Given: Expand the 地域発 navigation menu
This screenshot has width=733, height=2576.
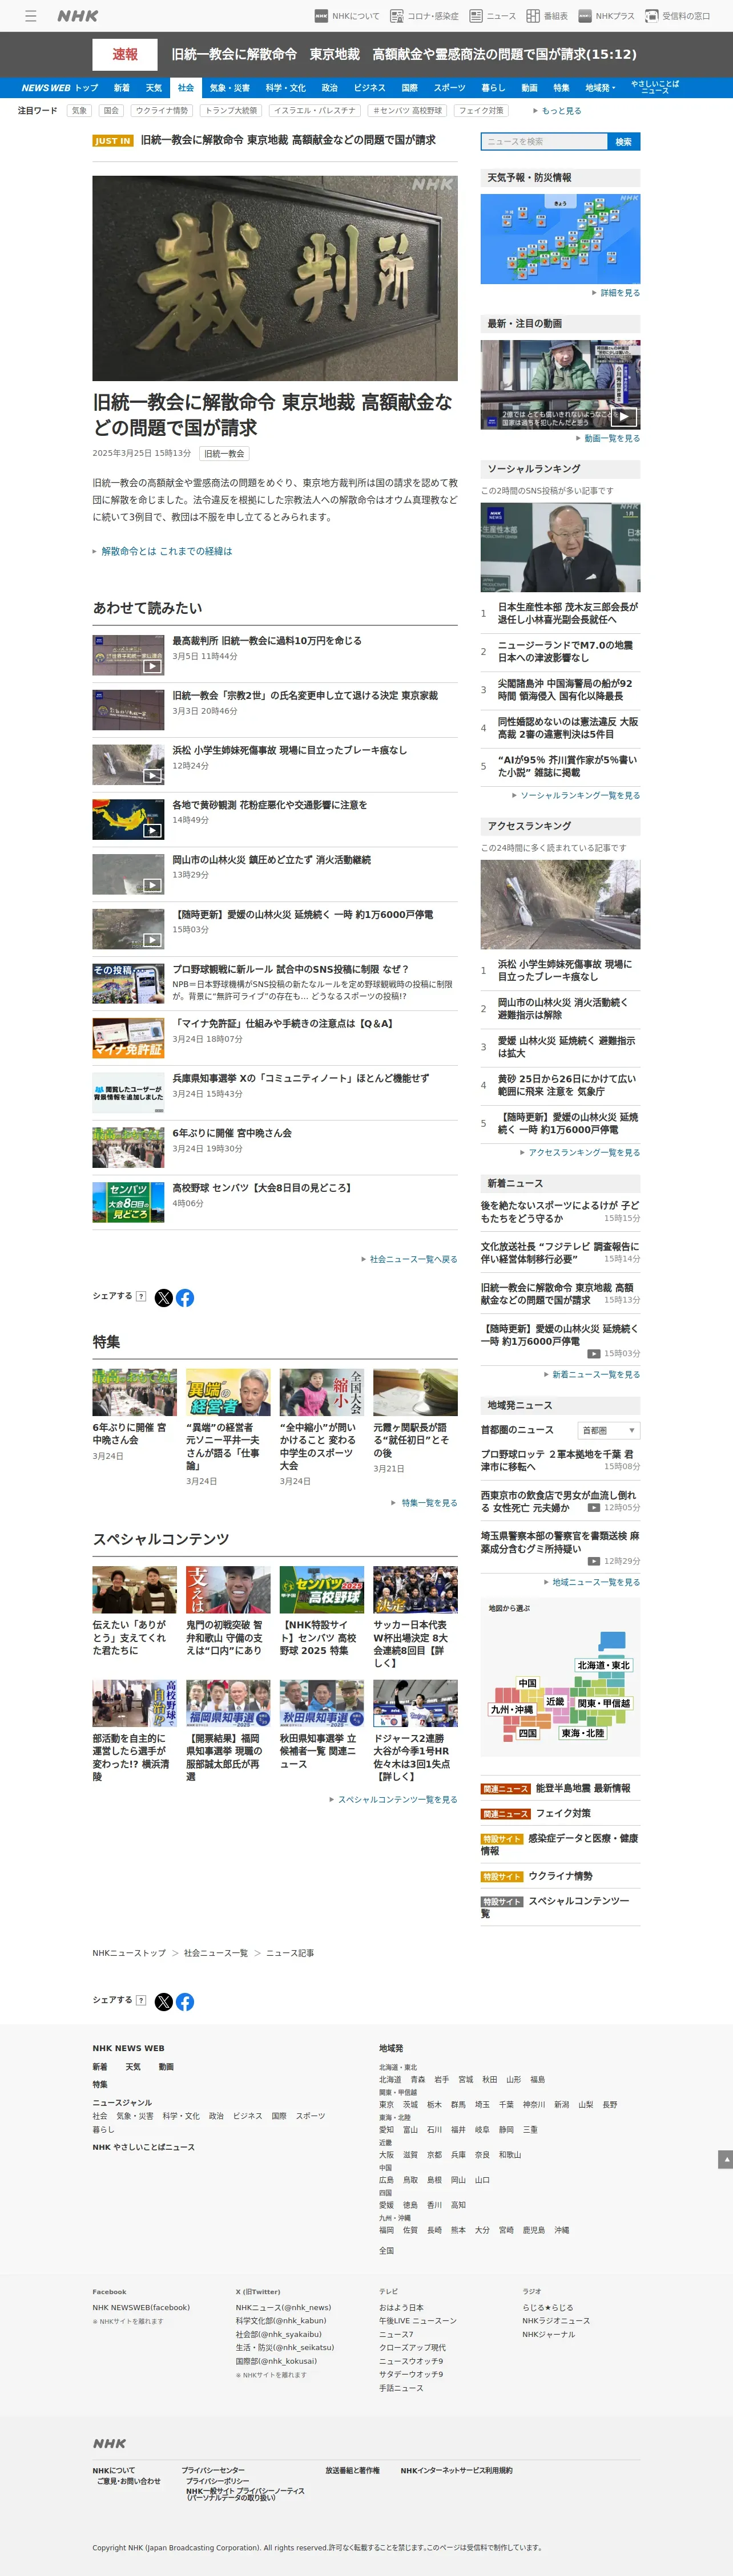Looking at the screenshot, I should [x=600, y=88].
